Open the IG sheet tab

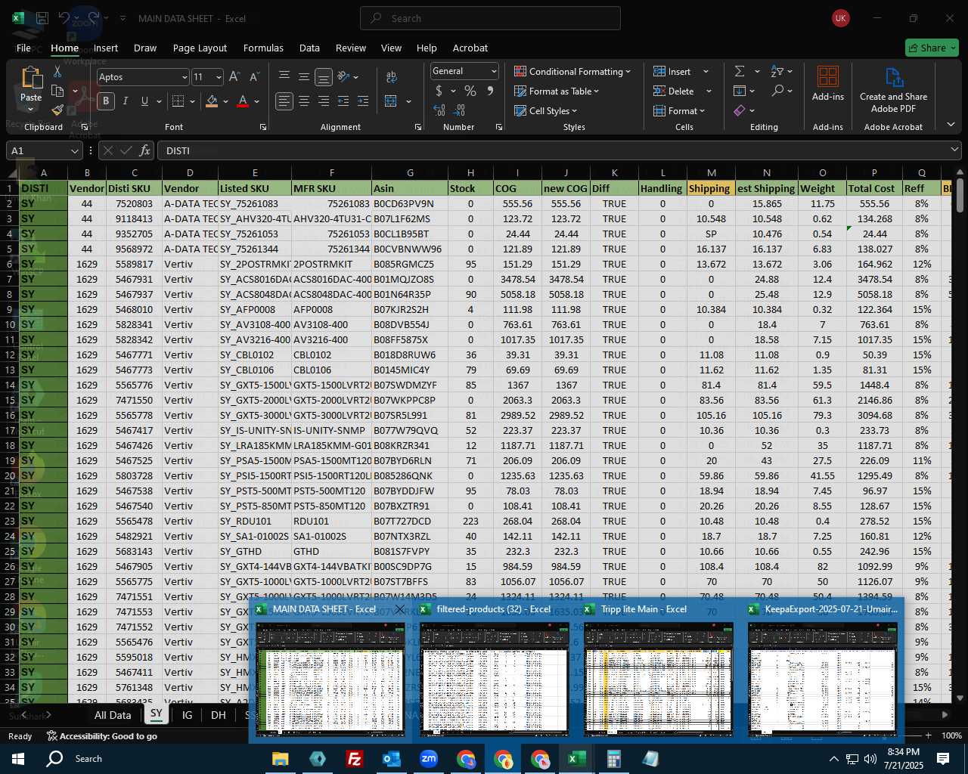point(187,715)
